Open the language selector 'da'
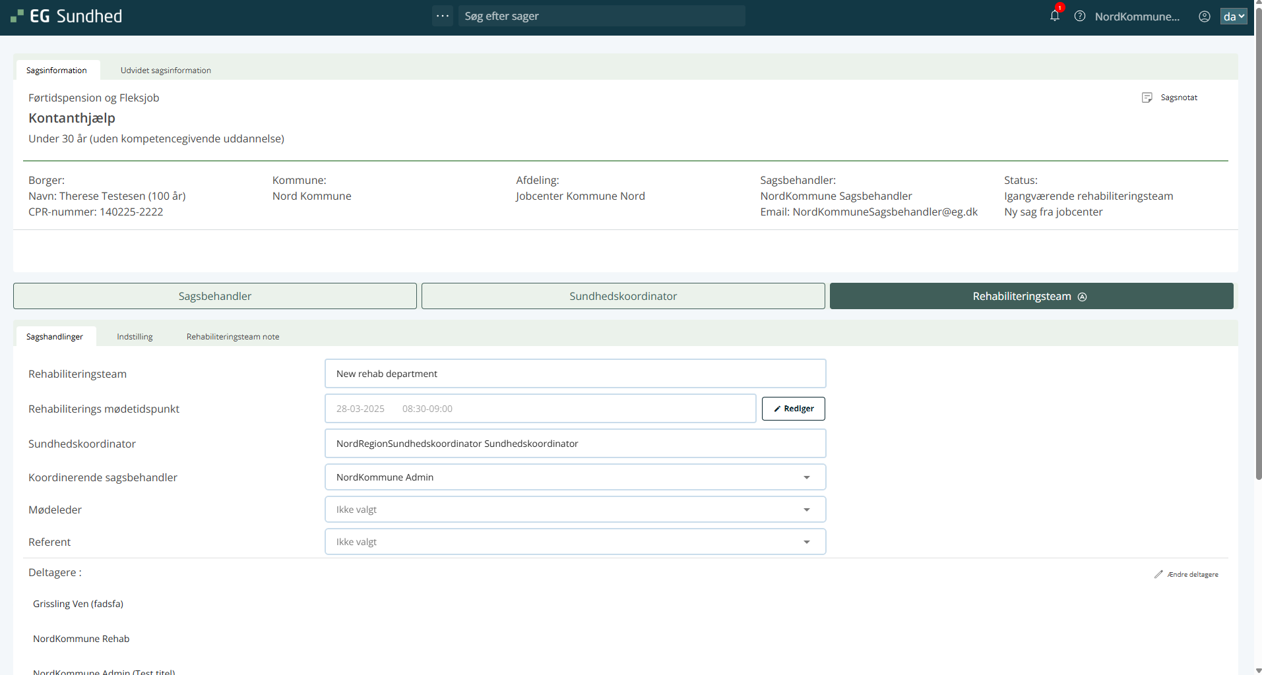This screenshot has width=1262, height=675. click(1233, 16)
